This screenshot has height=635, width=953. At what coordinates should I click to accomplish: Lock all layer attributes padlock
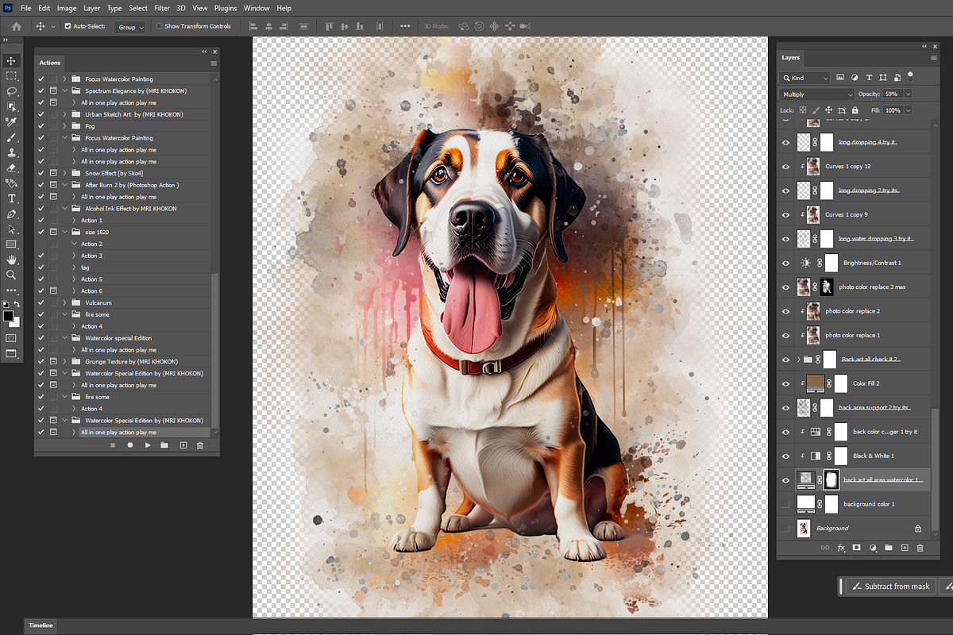(854, 110)
